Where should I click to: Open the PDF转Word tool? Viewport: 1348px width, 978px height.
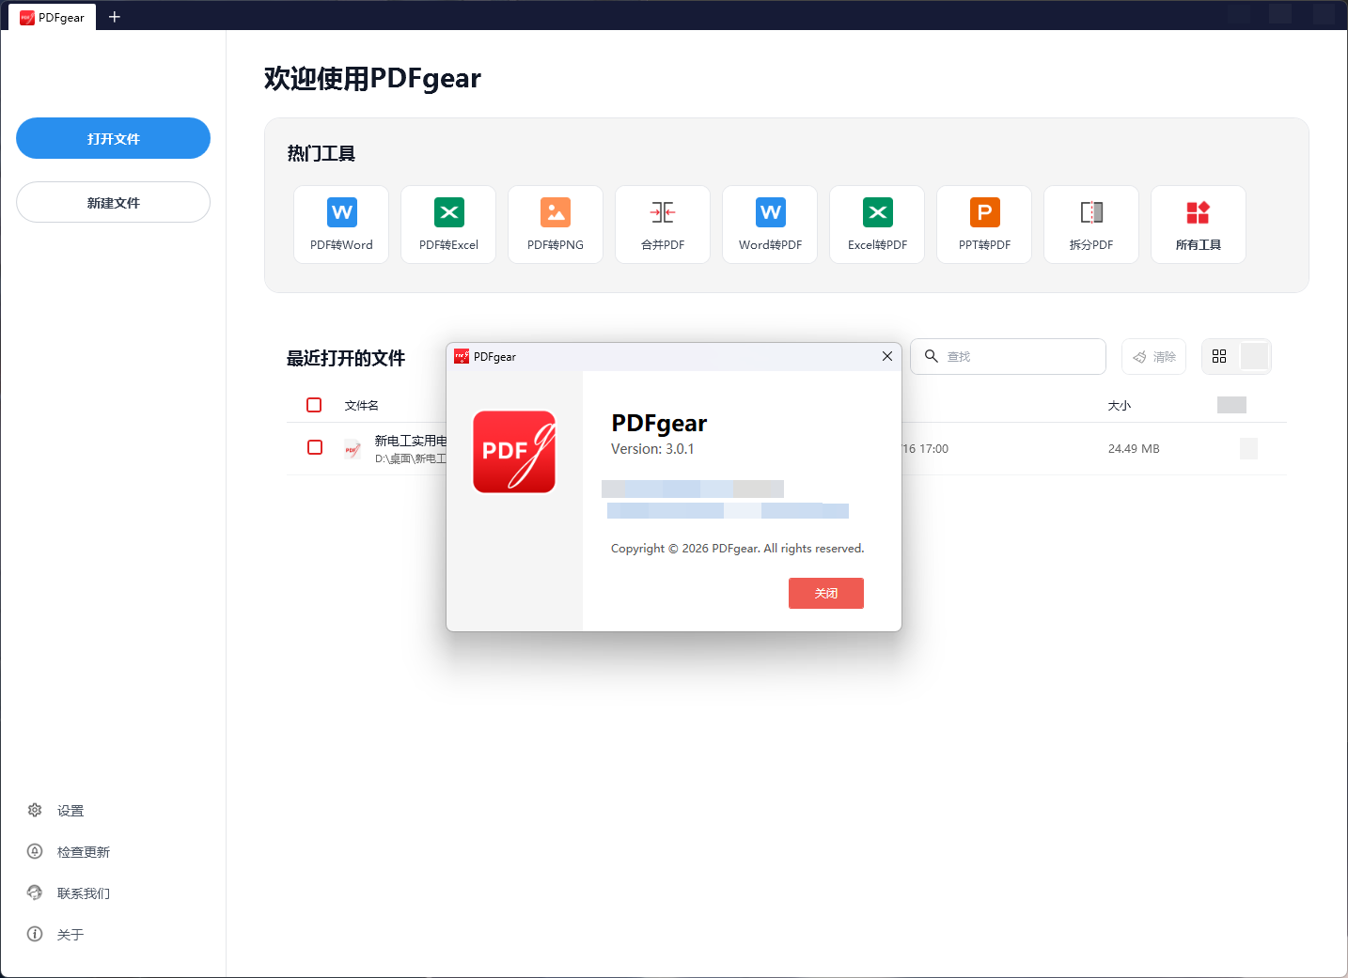click(341, 225)
